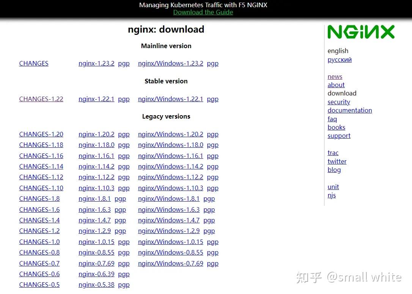The image size is (412, 294).
Task: Click the NGINX logo
Action: point(360,32)
